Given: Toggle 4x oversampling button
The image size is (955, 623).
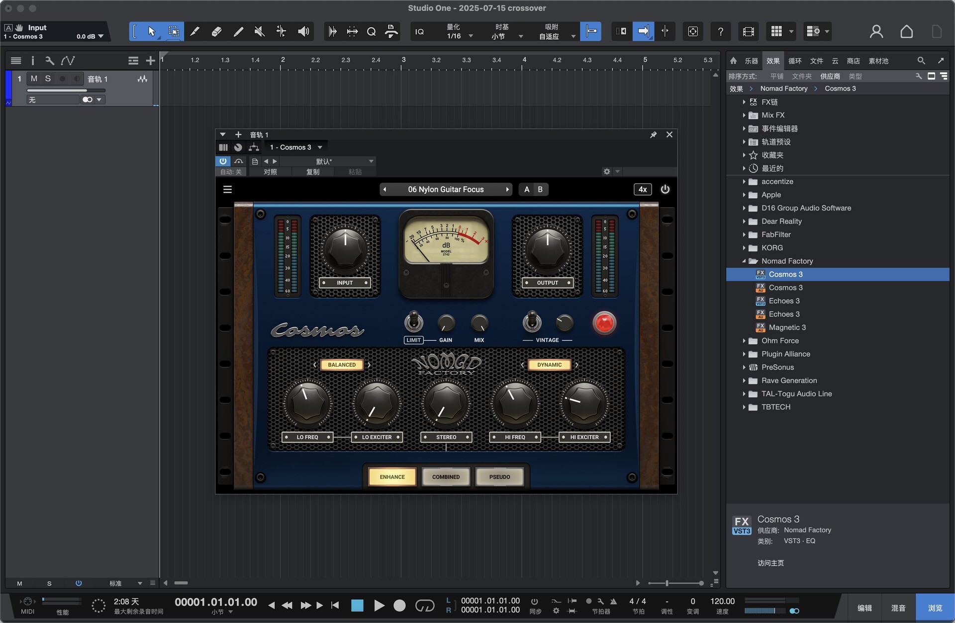Looking at the screenshot, I should pyautogui.click(x=643, y=189).
